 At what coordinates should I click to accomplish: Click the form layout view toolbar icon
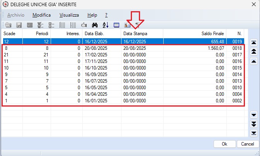point(30,25)
